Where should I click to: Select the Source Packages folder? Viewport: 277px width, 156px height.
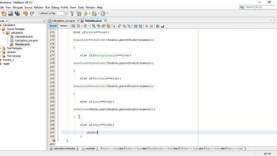pyautogui.click(x=16, y=29)
